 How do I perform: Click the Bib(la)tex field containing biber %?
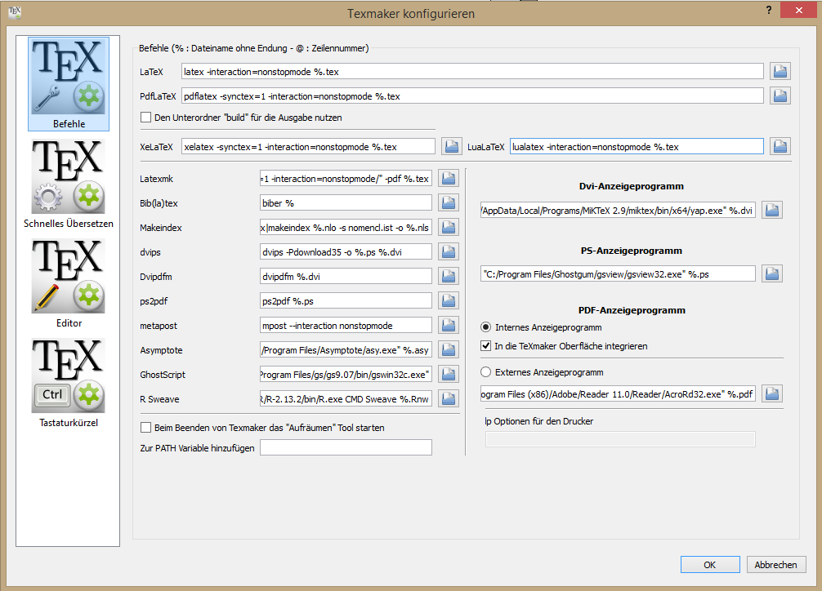point(346,202)
